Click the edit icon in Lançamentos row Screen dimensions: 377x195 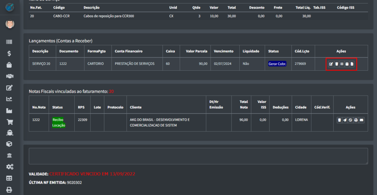pos(331,64)
